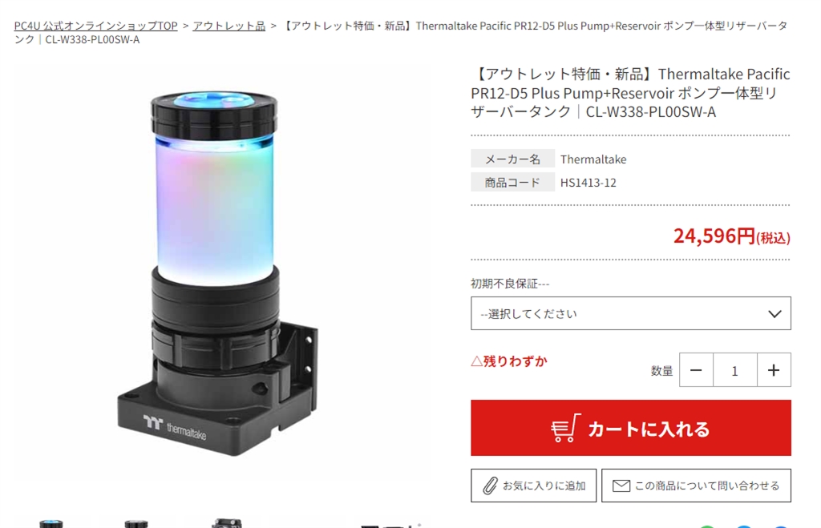821x528 pixels.
Task: Select the second product thumbnail below image
Action: click(136, 523)
